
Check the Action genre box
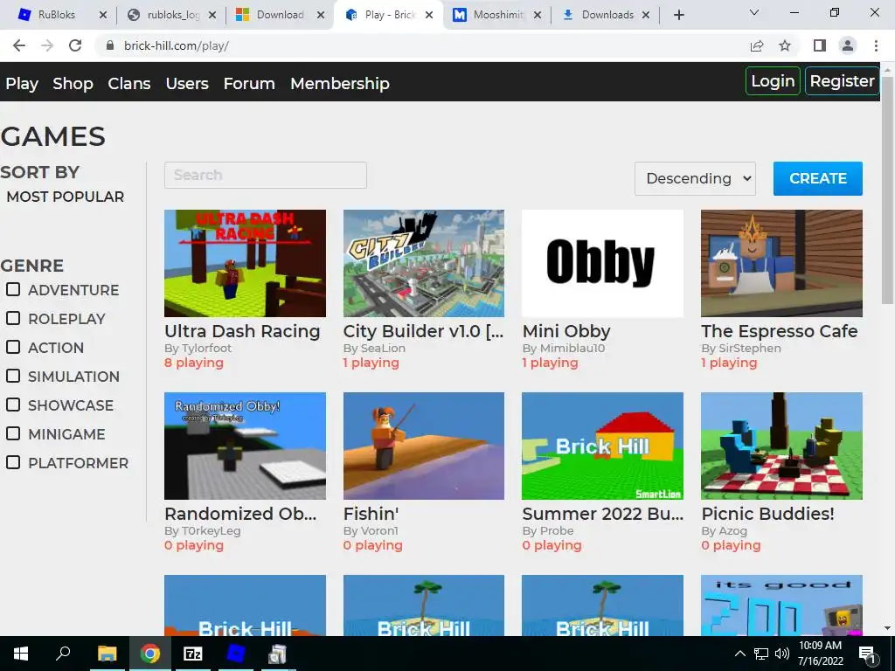(x=12, y=347)
